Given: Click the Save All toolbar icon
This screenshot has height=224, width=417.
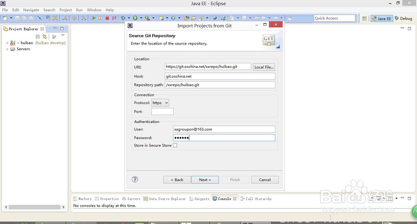Looking at the screenshot, I should click(24, 18).
